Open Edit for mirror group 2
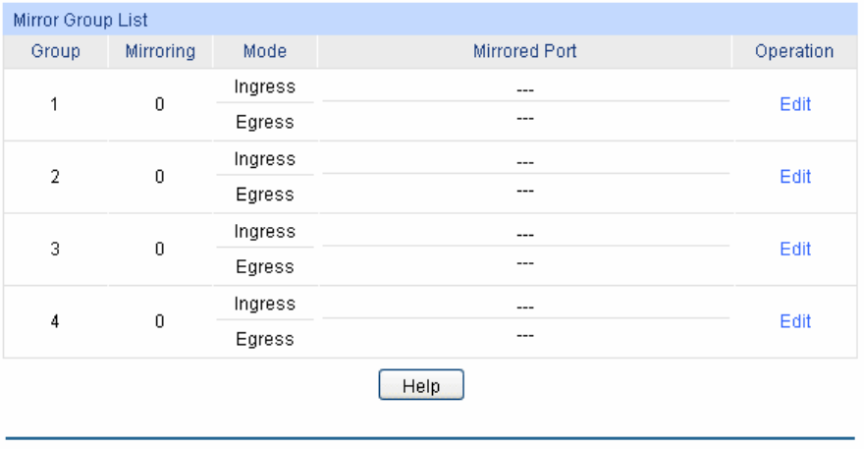Viewport: 864px width, 449px height. tap(794, 177)
